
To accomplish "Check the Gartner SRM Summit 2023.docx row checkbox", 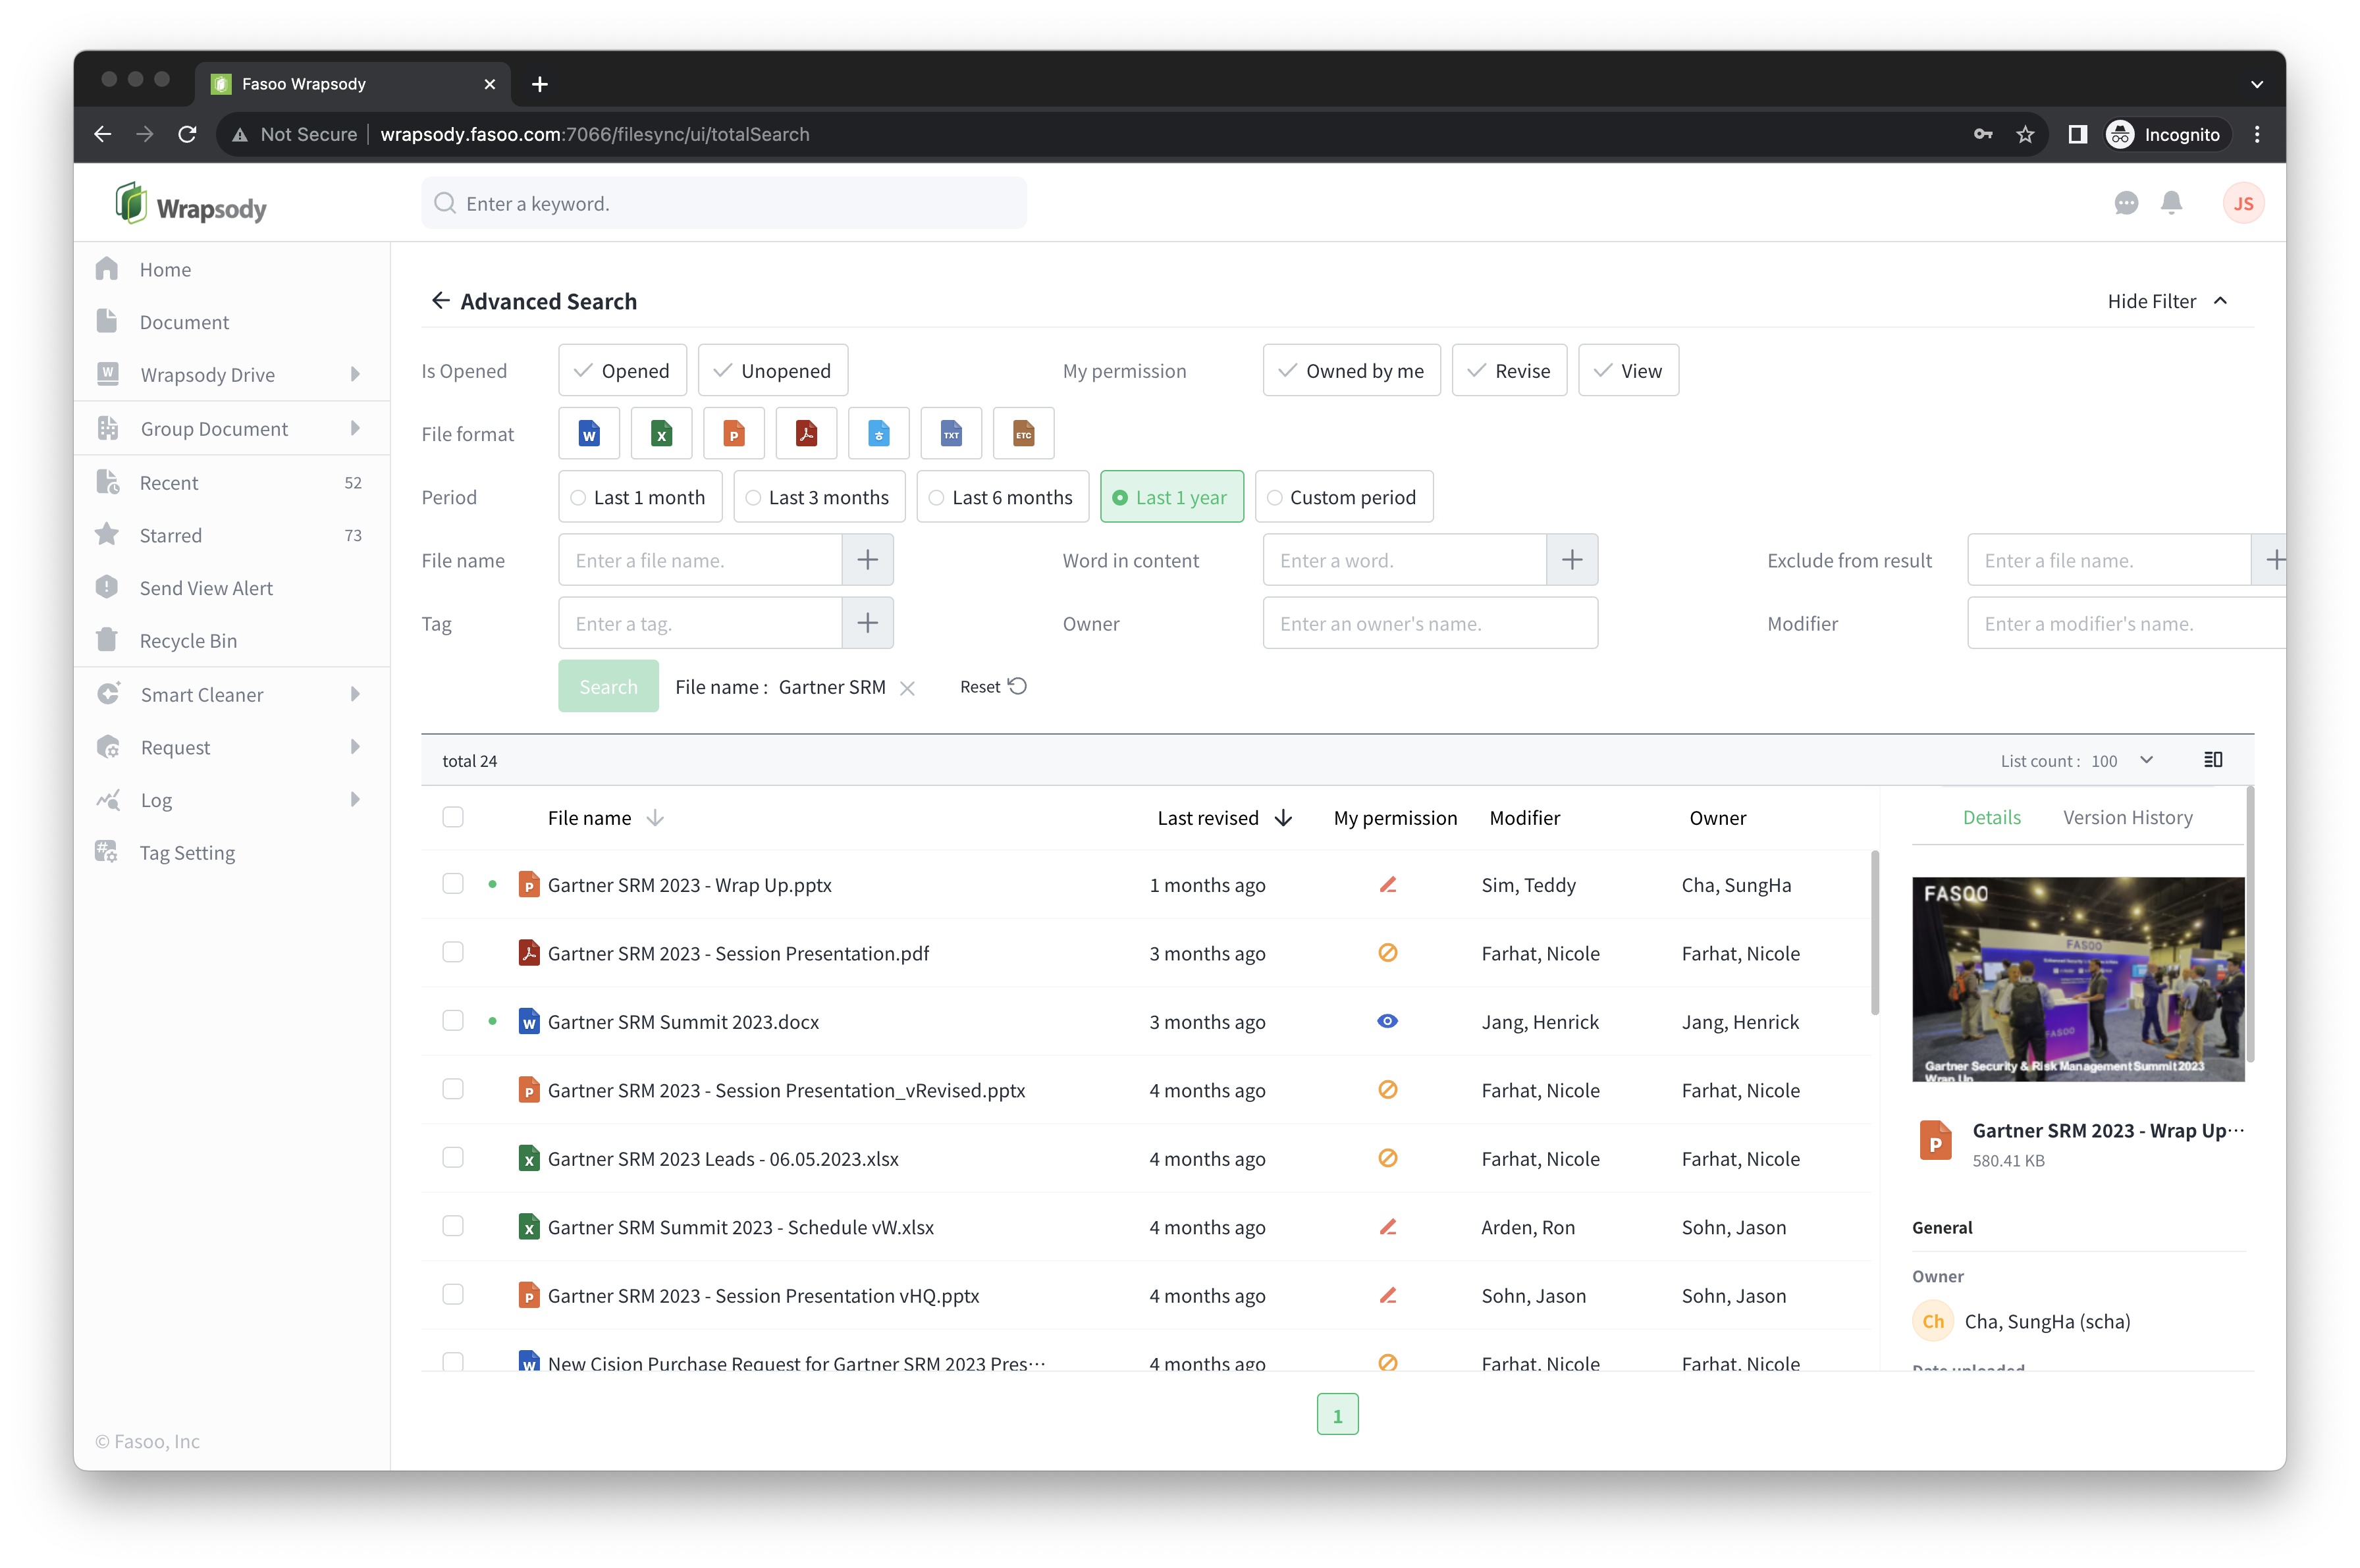I will tap(453, 1021).
